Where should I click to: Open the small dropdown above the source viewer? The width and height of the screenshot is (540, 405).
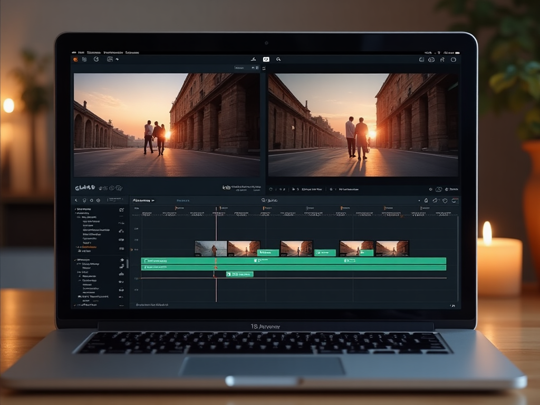coord(242,67)
